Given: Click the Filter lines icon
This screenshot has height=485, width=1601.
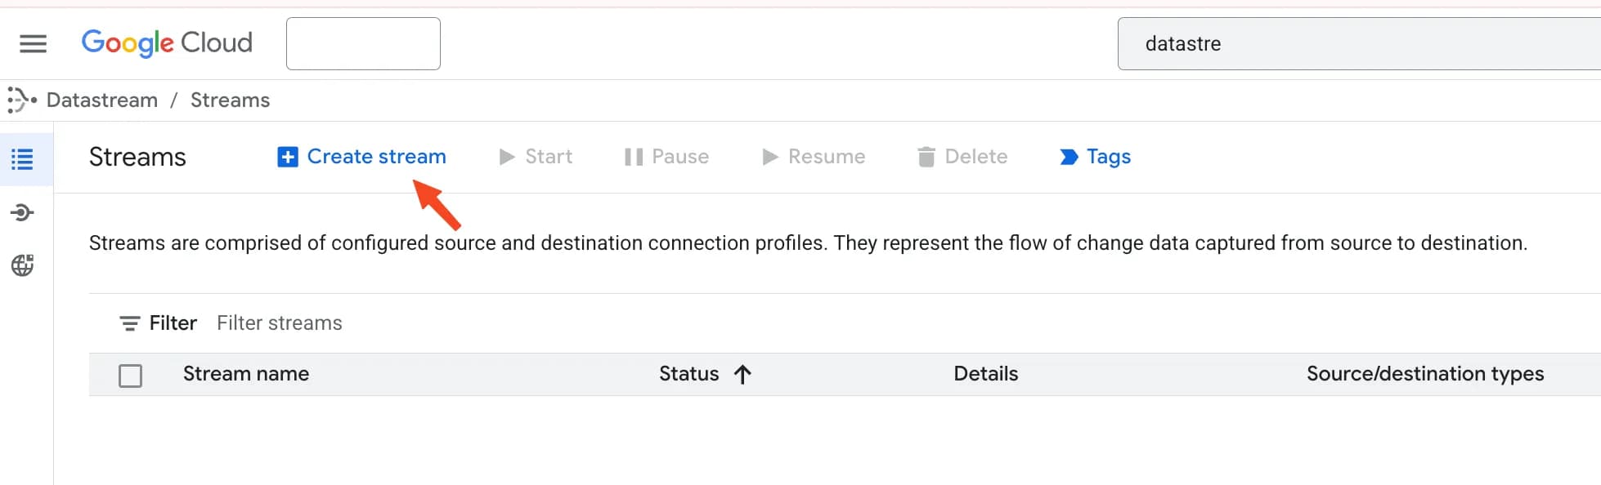Looking at the screenshot, I should (129, 323).
